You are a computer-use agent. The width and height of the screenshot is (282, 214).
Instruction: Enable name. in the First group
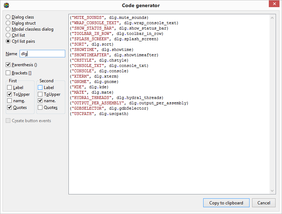pyautogui.click(x=10, y=101)
